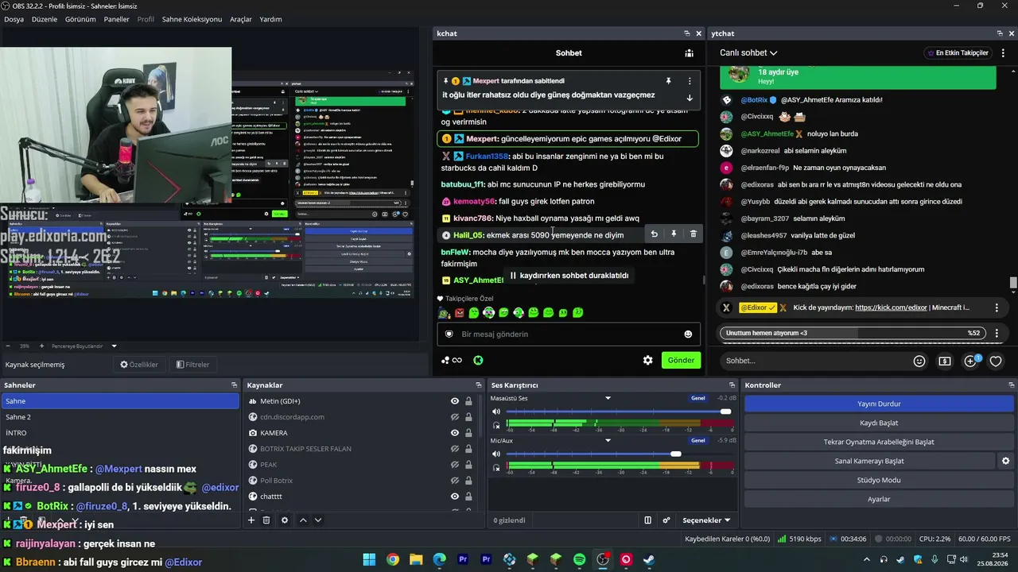Image resolution: width=1018 pixels, height=572 pixels.
Task: Open pinned message three-dot menu
Action: pyautogui.click(x=689, y=81)
